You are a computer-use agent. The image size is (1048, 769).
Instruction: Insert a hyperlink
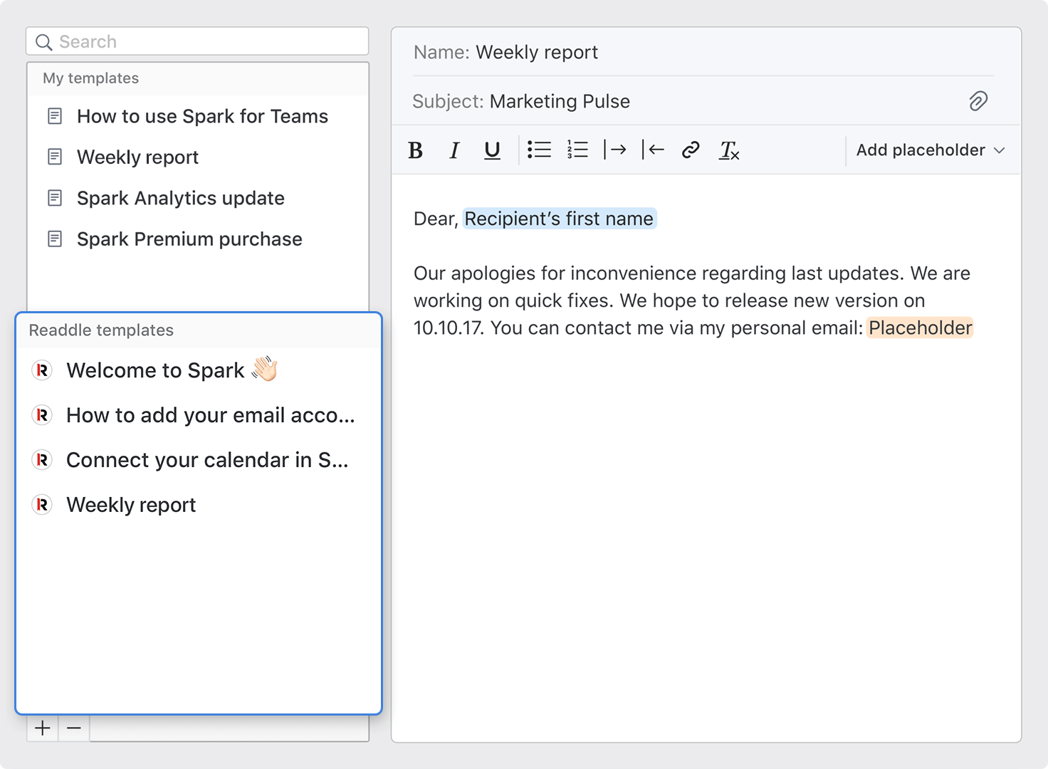(691, 150)
